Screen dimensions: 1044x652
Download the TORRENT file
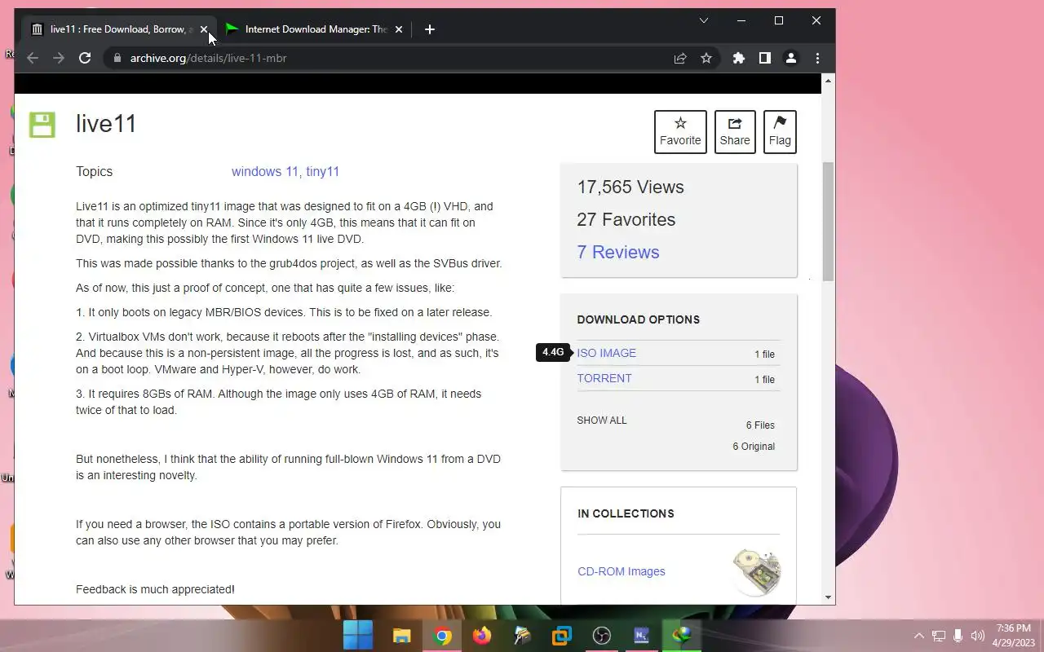click(x=604, y=378)
